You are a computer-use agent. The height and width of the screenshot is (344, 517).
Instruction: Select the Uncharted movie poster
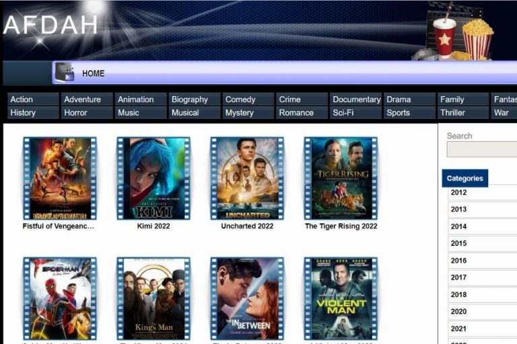point(247,178)
